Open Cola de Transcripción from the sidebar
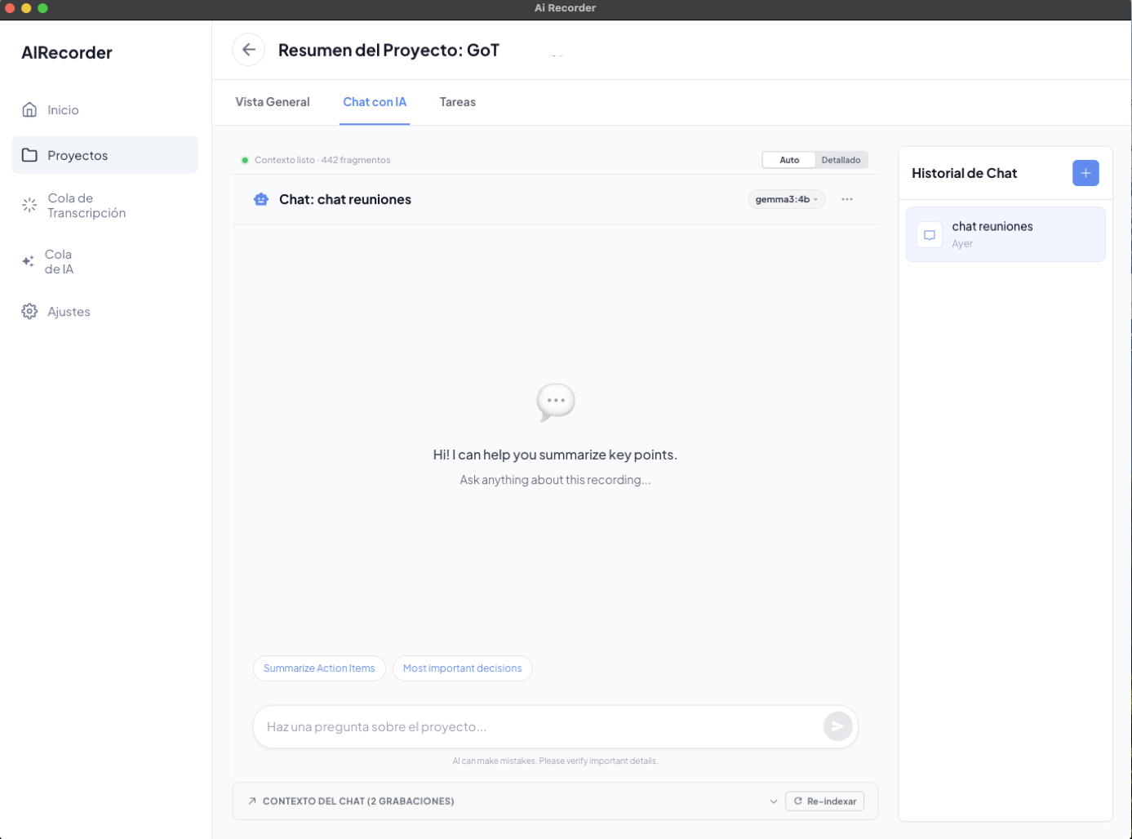This screenshot has width=1132, height=839. point(29,205)
